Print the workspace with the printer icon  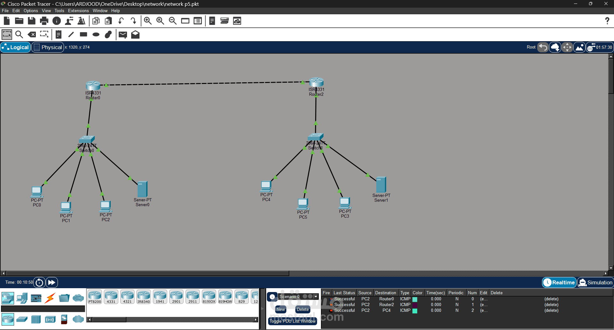[x=44, y=21]
